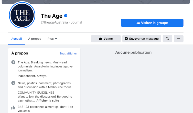Screen dimensions: 193x113
Task: Switch to the Accueil tab
Action: [x=16, y=39]
